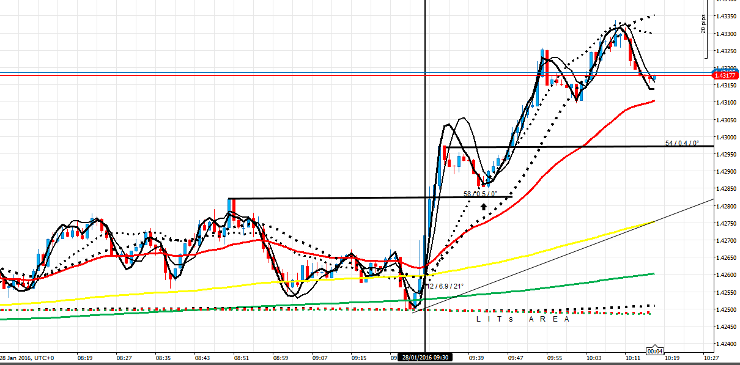Click the 10:27 label on time axis
The width and height of the screenshot is (740, 365).
(x=711, y=357)
